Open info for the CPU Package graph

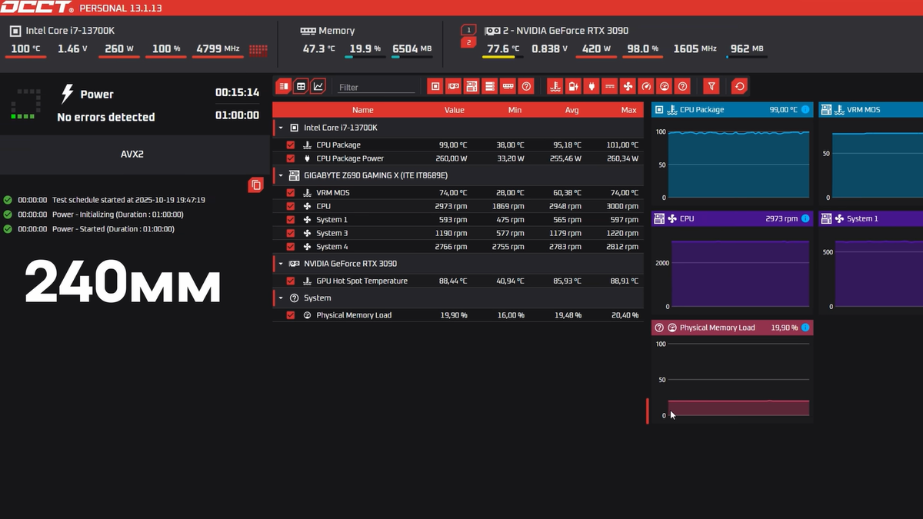[x=805, y=110]
